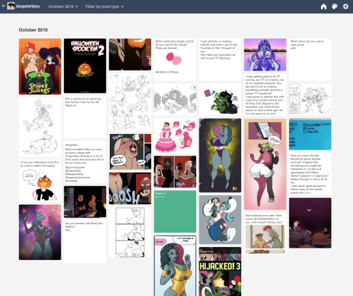
Task: Click the back arrow in the header
Action: (3, 6)
